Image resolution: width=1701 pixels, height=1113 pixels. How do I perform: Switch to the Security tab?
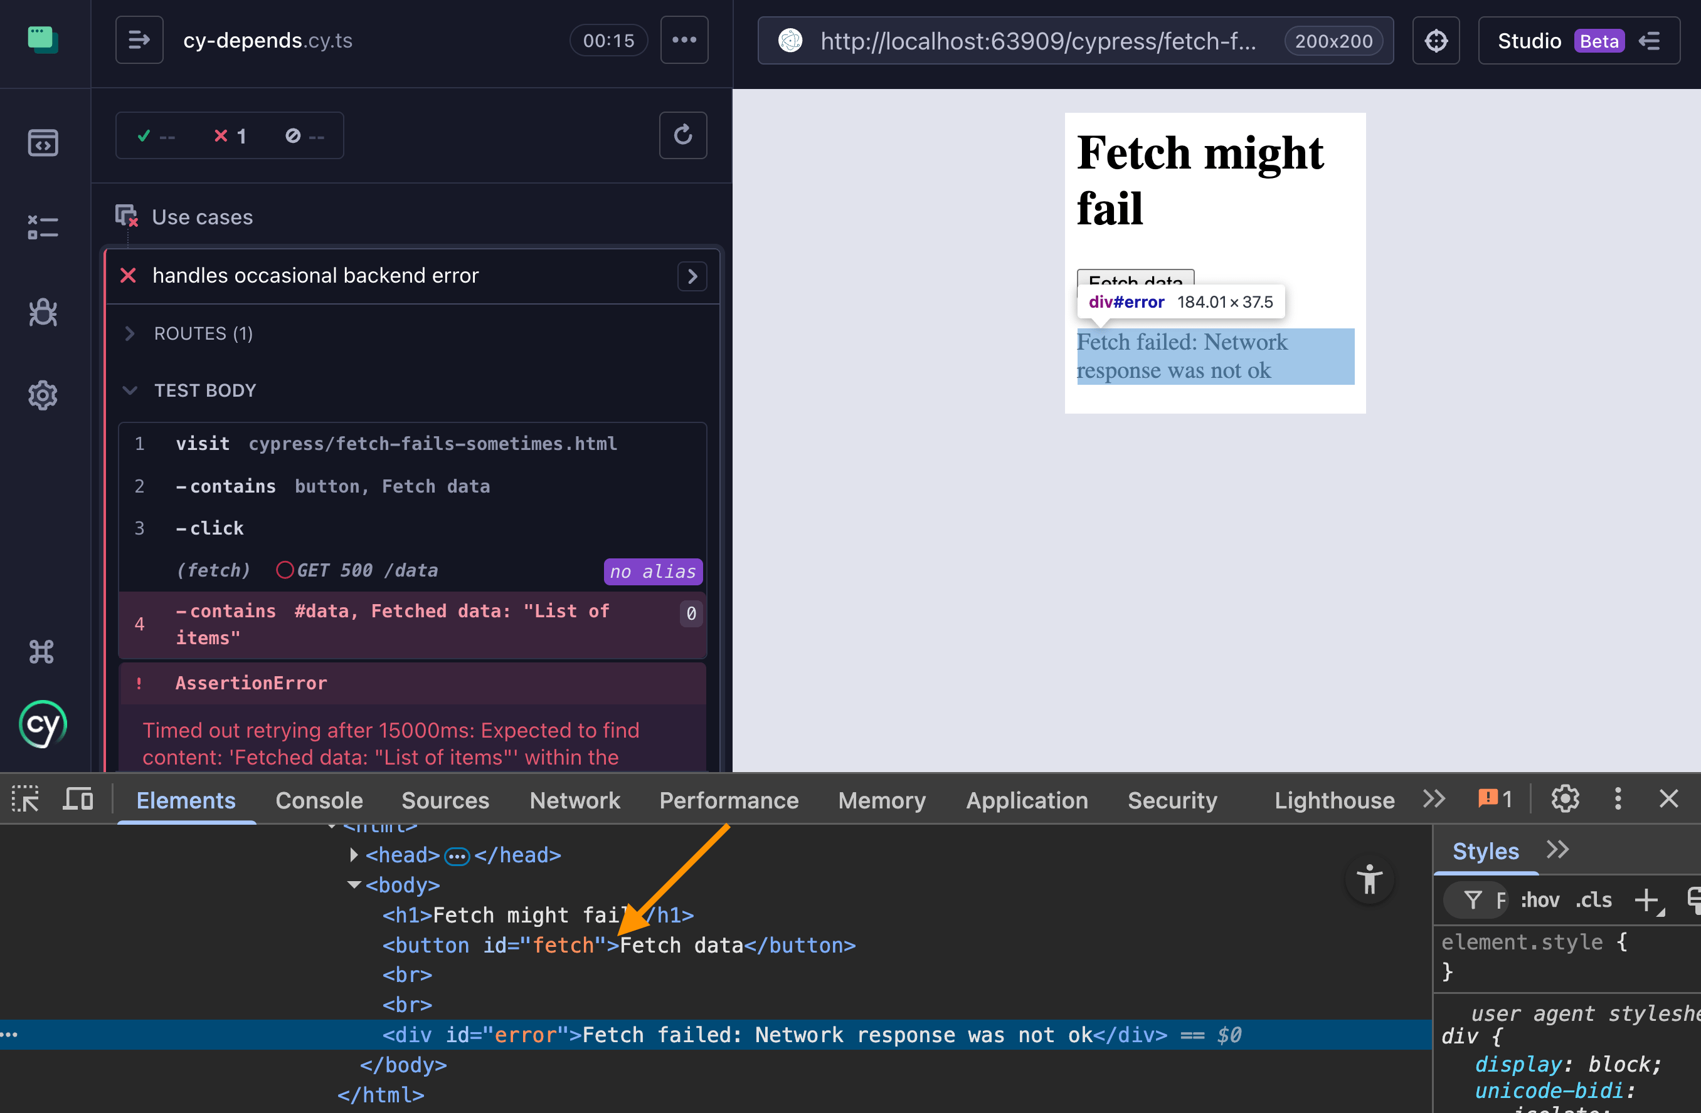point(1172,800)
